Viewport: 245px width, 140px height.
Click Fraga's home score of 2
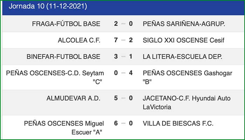pyautogui.click(x=116, y=24)
